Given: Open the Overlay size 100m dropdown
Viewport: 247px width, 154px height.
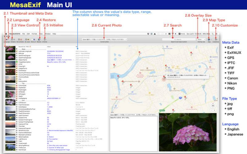Looking at the screenshot, I should point(201,39).
